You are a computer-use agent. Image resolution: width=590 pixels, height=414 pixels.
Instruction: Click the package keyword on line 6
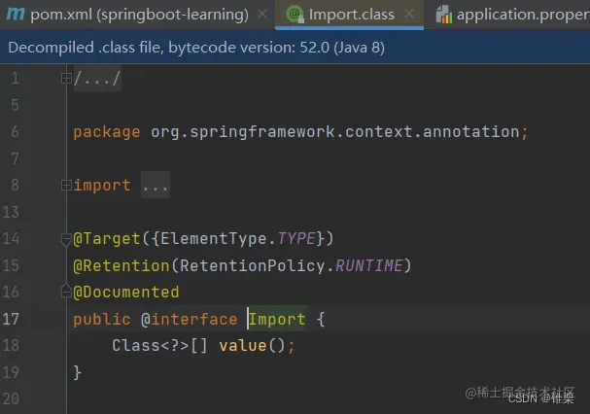pyautogui.click(x=107, y=132)
